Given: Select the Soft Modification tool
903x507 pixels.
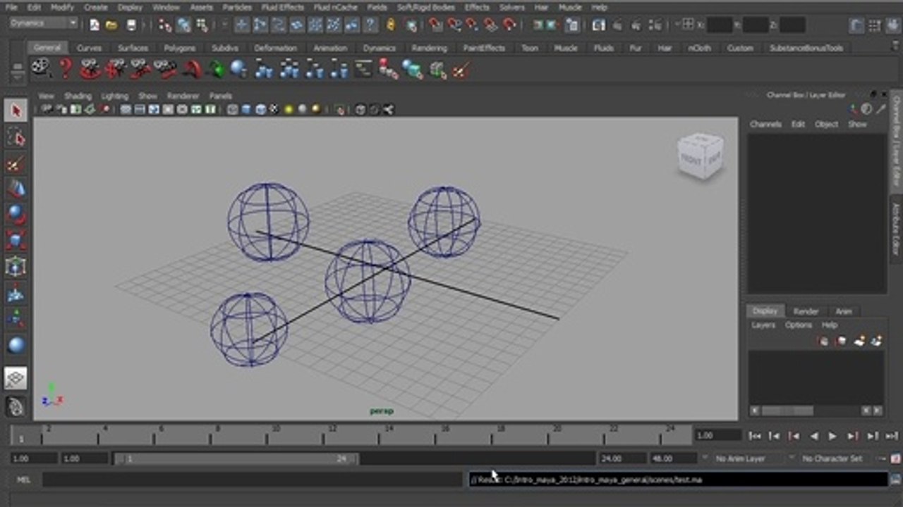Looking at the screenshot, I should [x=16, y=293].
